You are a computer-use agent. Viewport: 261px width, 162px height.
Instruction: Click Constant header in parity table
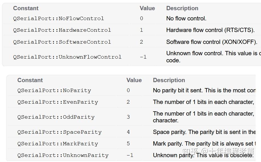pyautogui.click(x=30, y=80)
